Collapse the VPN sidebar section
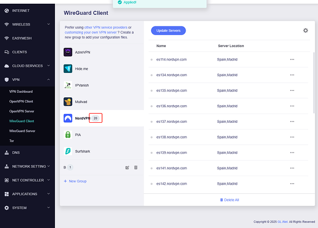 pyautogui.click(x=48, y=80)
